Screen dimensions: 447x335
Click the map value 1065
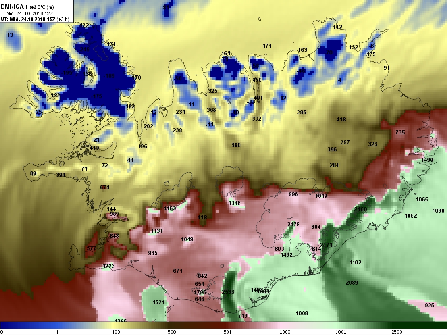422,199
